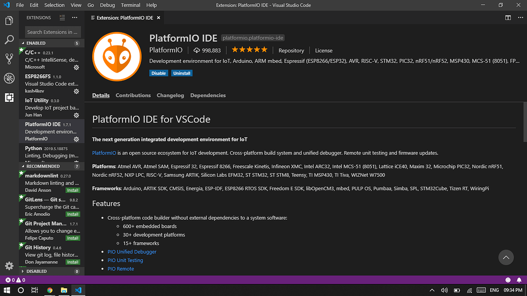Screen dimensions: 527x296
Task: Open the Go menu
Action: 91,5
